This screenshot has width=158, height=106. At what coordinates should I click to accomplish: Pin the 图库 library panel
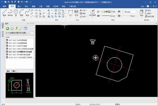[x=31, y=24]
